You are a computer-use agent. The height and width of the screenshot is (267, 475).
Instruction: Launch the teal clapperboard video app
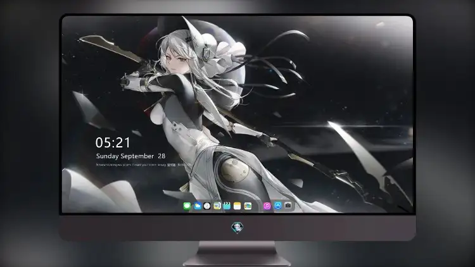[227, 206]
